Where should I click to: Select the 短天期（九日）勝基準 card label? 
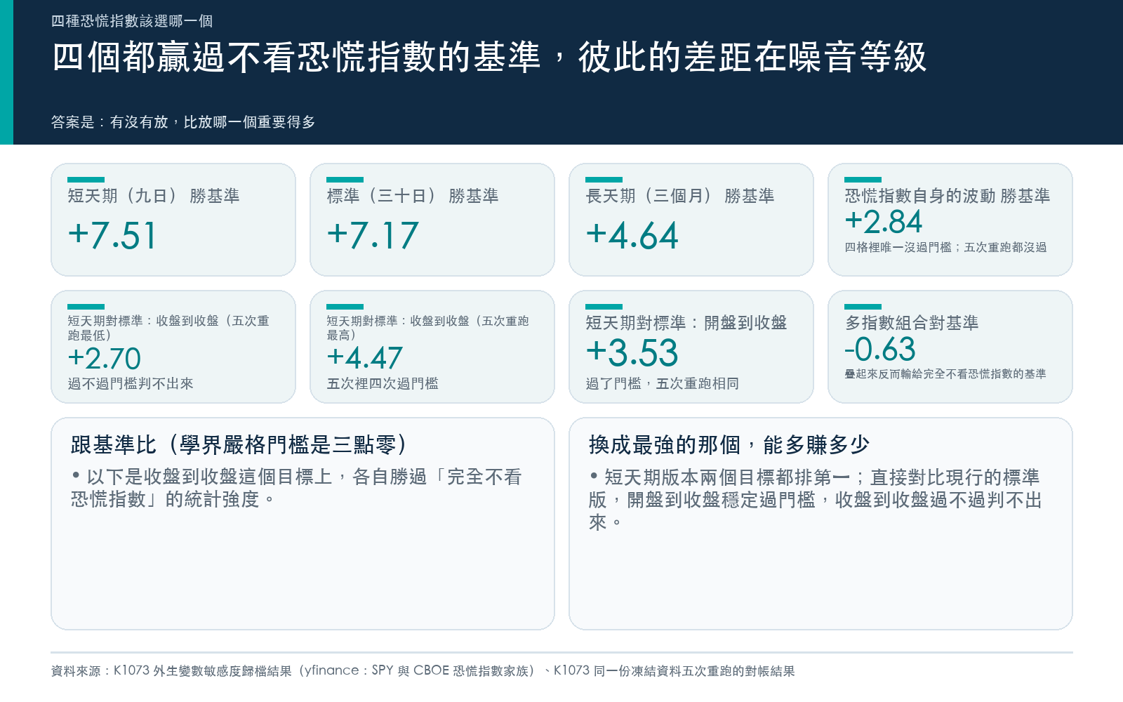tap(154, 196)
